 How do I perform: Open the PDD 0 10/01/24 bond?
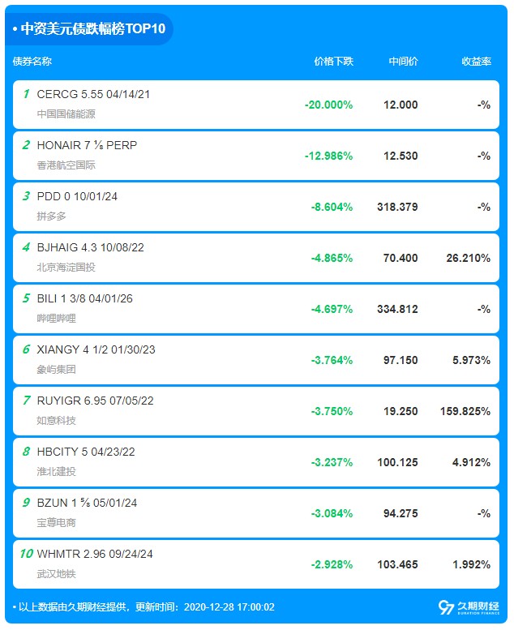77,196
